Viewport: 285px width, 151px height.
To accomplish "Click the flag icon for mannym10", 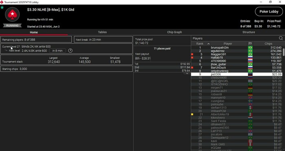I will 250,98.
